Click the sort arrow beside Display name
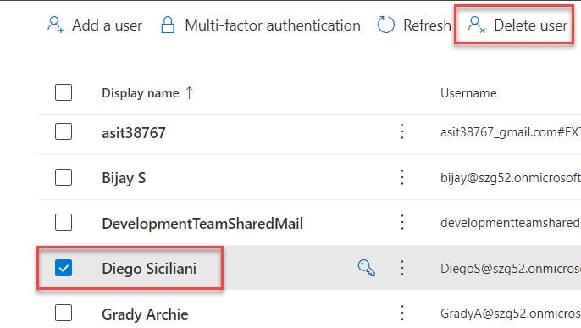581x328 pixels. 190,92
